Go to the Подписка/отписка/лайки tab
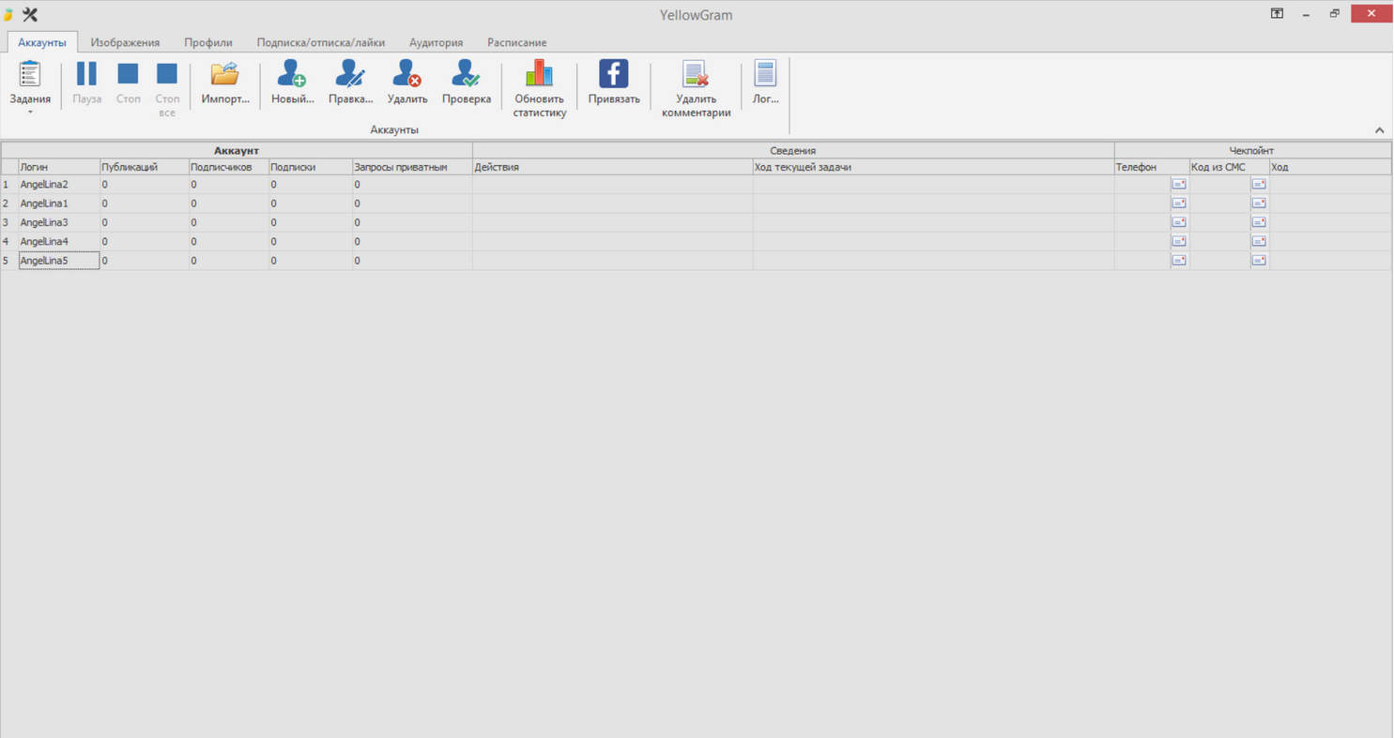The height and width of the screenshot is (738, 1394). (321, 42)
